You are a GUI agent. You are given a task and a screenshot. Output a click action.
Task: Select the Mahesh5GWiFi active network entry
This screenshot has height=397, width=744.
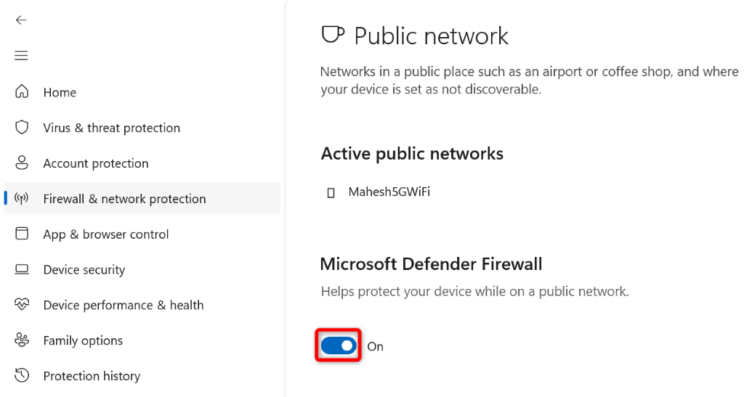(x=389, y=192)
